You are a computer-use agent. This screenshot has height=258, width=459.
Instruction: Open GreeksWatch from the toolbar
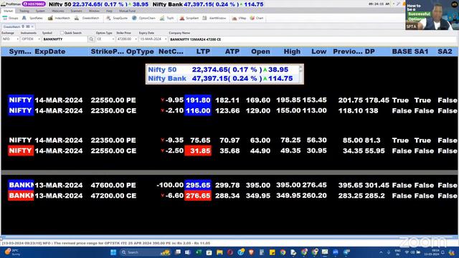(87, 18)
